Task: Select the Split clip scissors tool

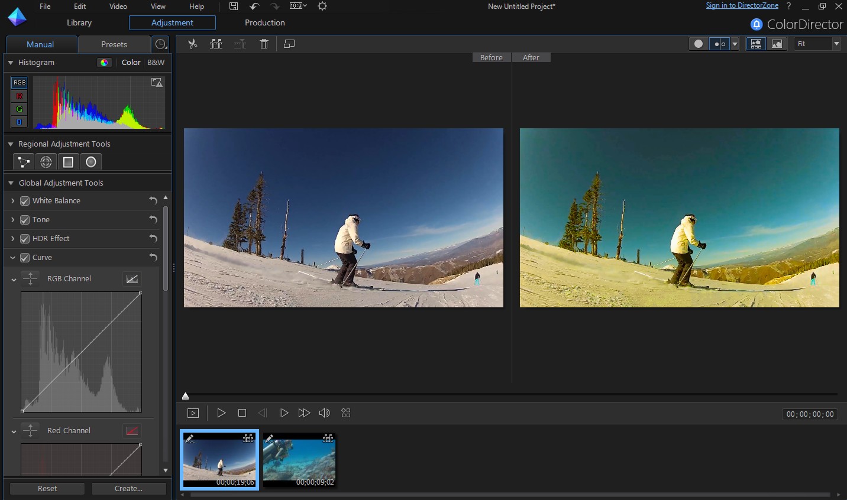Action: [192, 44]
